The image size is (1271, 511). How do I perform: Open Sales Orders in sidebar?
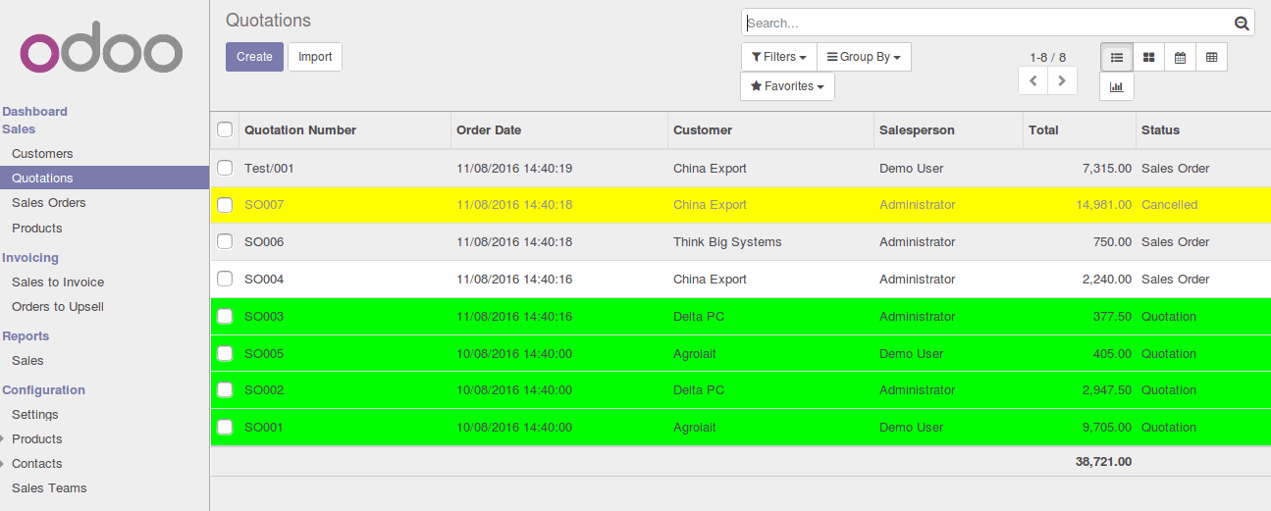click(49, 203)
